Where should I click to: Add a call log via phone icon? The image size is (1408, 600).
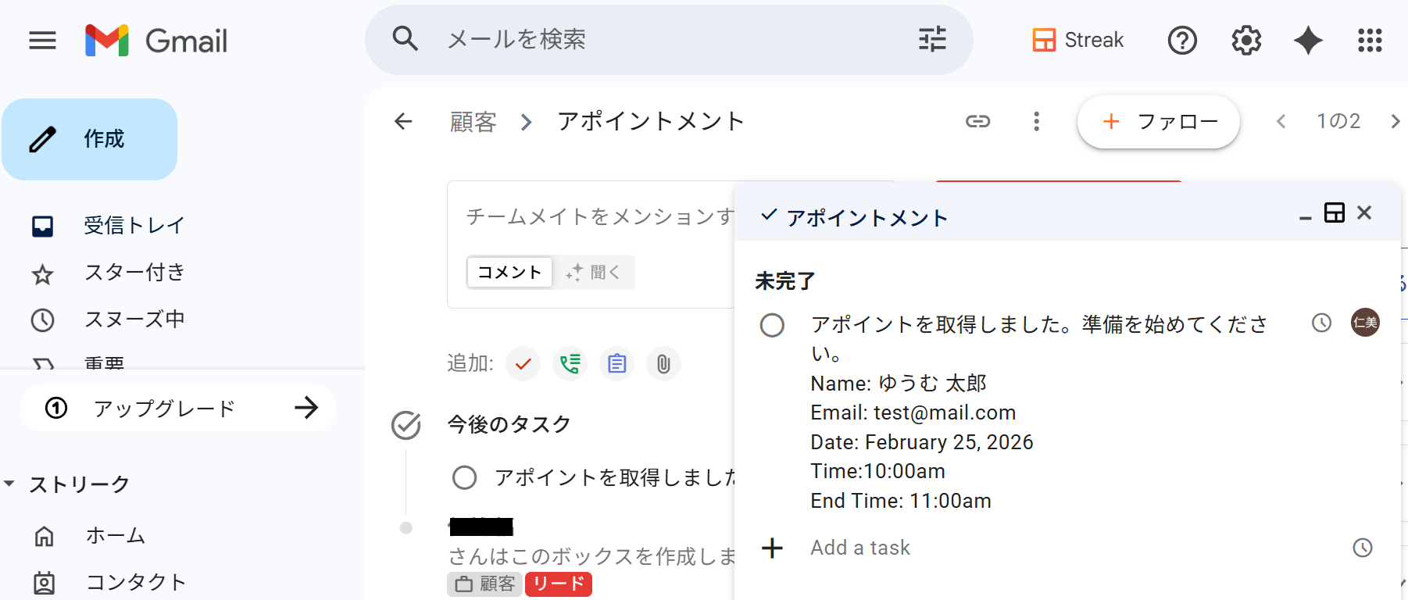(x=570, y=364)
